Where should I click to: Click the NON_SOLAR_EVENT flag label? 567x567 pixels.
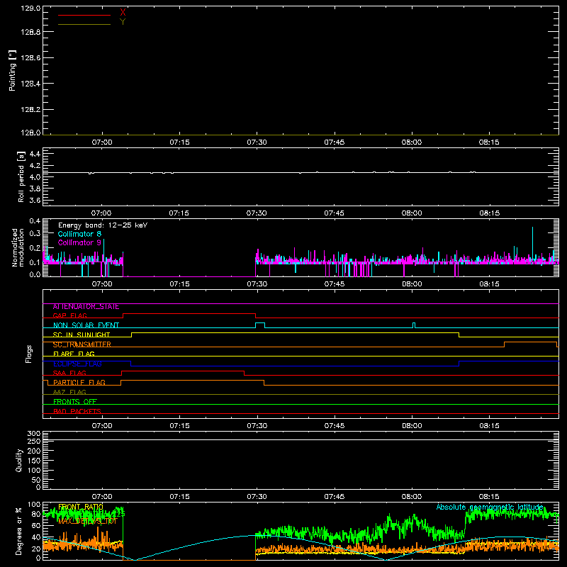coord(86,325)
